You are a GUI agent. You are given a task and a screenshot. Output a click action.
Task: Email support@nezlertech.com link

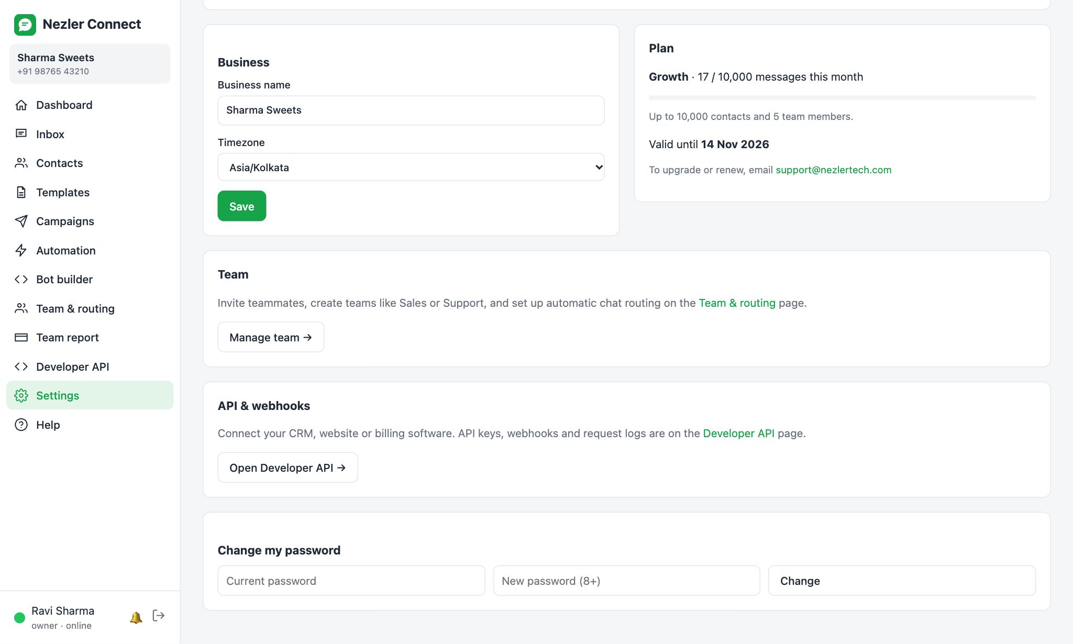834,170
